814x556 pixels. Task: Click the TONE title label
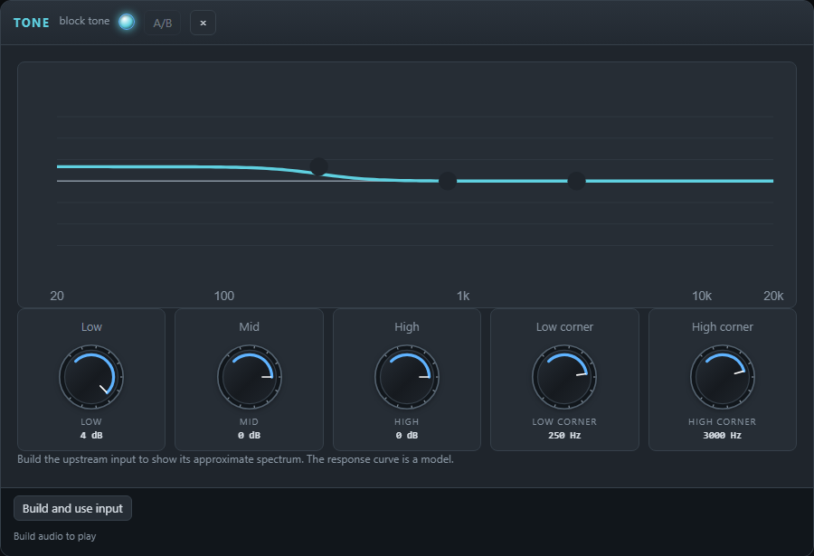coord(32,23)
